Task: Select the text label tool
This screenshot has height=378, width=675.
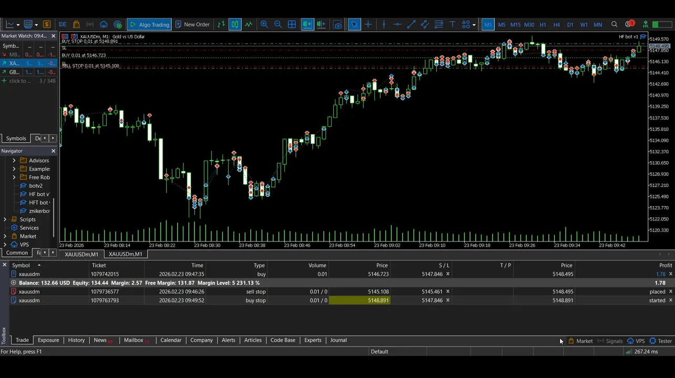Action: tap(452, 24)
